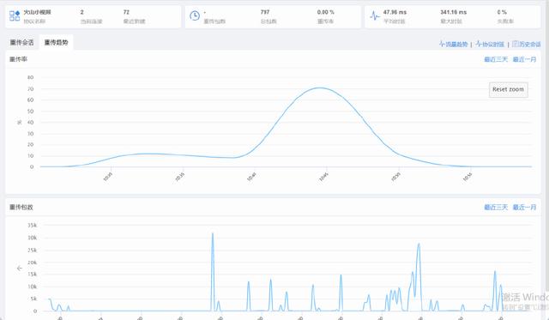
Task: Click the 35k label on the 重传包数 axis
Action: [x=33, y=226]
